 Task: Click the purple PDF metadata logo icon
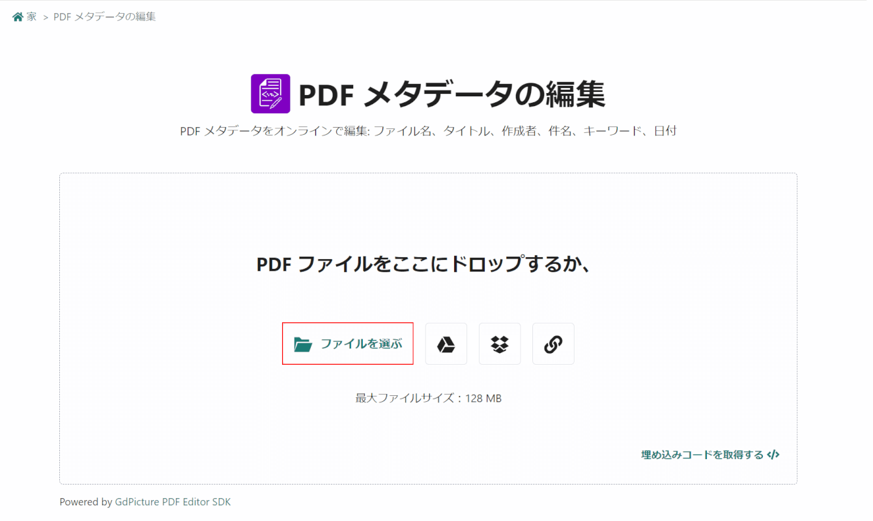coord(270,94)
